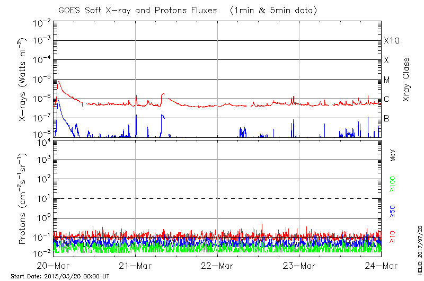Select the 21-Mar date tick label

click(136, 266)
